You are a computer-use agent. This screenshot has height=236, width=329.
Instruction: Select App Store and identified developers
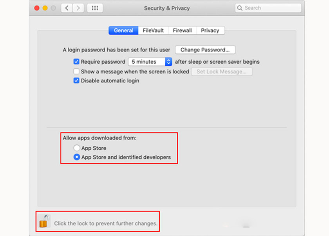tap(77, 157)
